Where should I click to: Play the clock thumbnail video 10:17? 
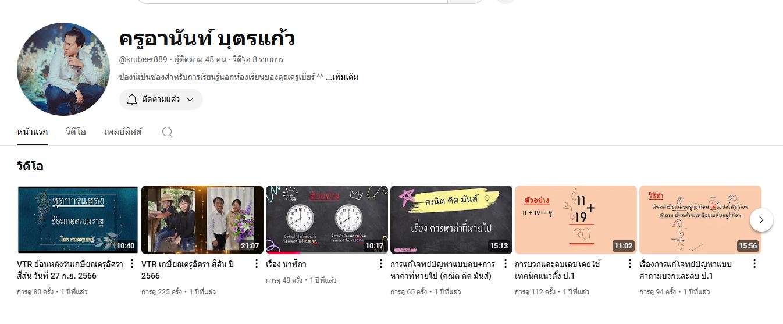coord(327,220)
